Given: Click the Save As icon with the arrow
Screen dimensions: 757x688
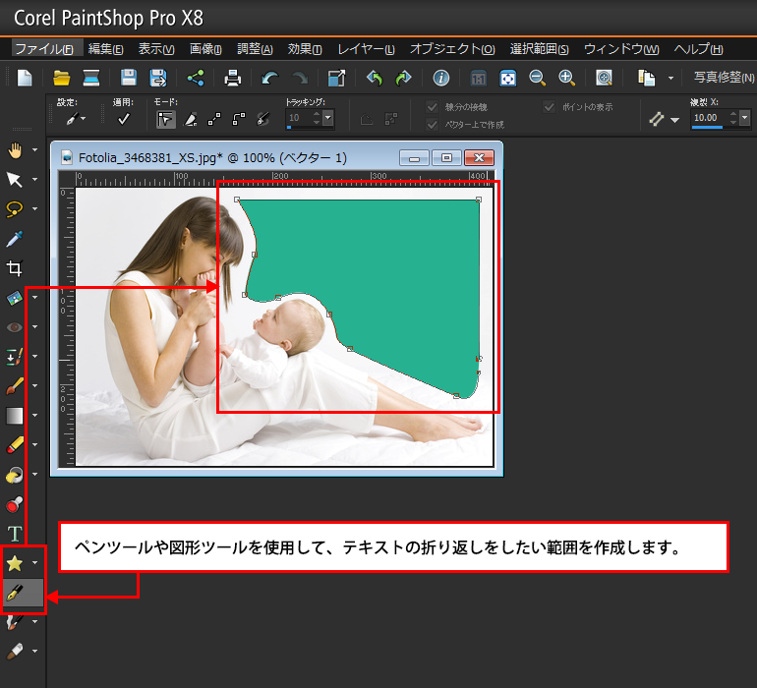Looking at the screenshot, I should [x=158, y=78].
